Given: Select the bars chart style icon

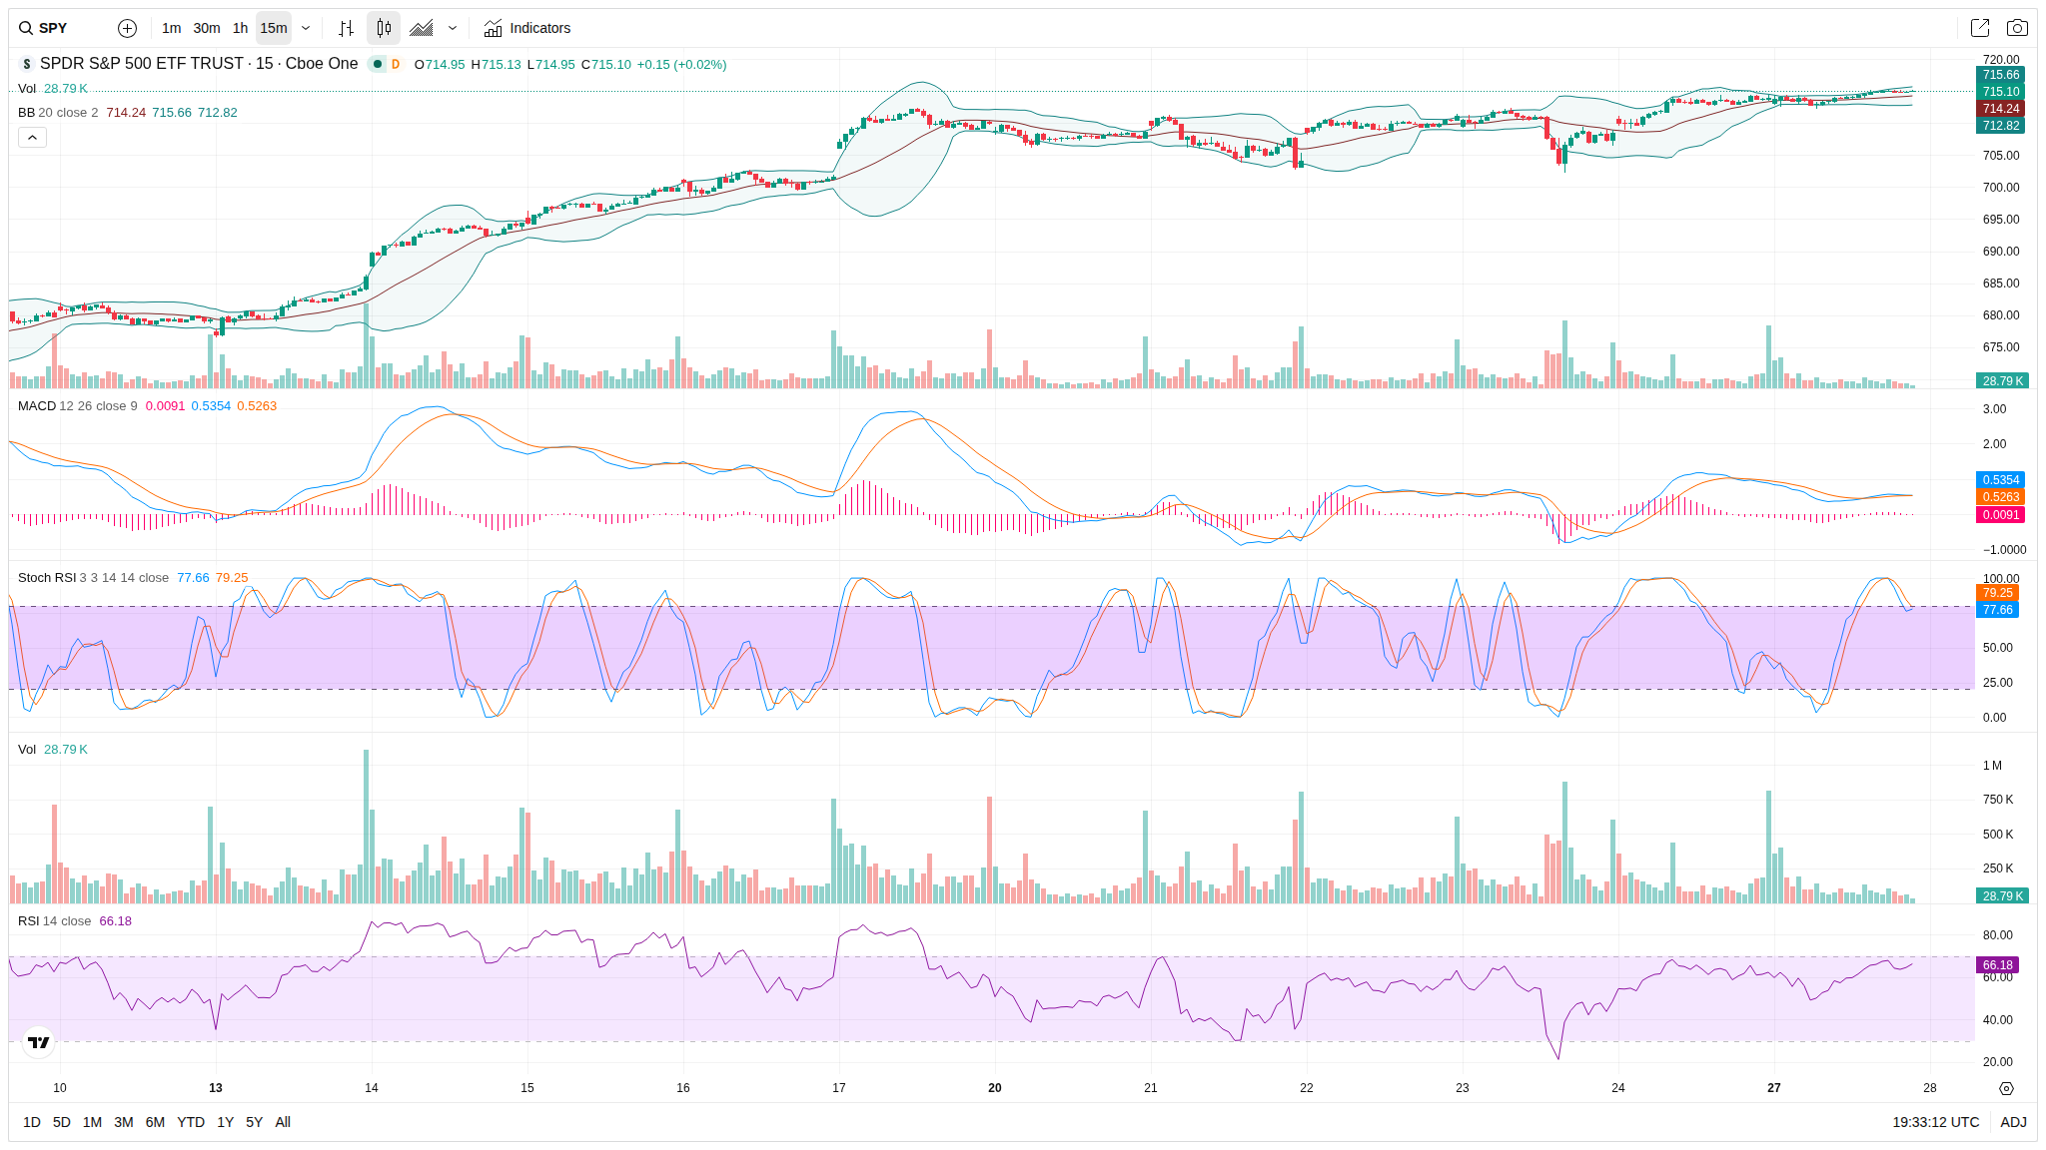Looking at the screenshot, I should [346, 28].
